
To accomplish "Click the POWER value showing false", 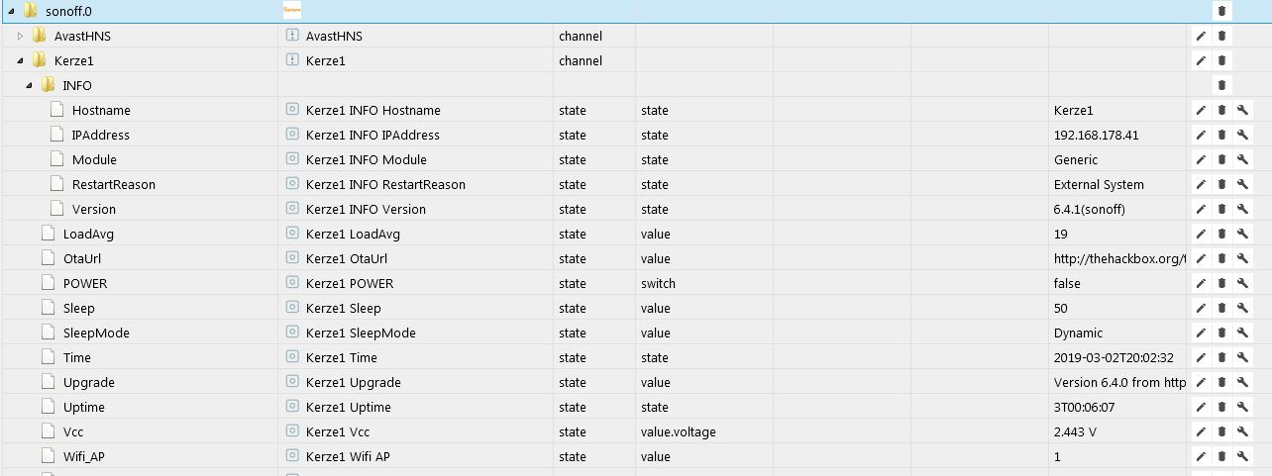I will point(1067,283).
